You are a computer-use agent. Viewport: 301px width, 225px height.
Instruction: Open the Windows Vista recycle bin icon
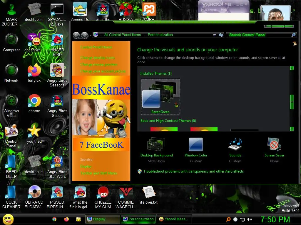(x=11, y=105)
